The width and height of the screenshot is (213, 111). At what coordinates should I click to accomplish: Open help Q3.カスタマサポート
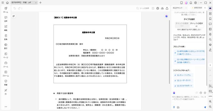[183, 86]
